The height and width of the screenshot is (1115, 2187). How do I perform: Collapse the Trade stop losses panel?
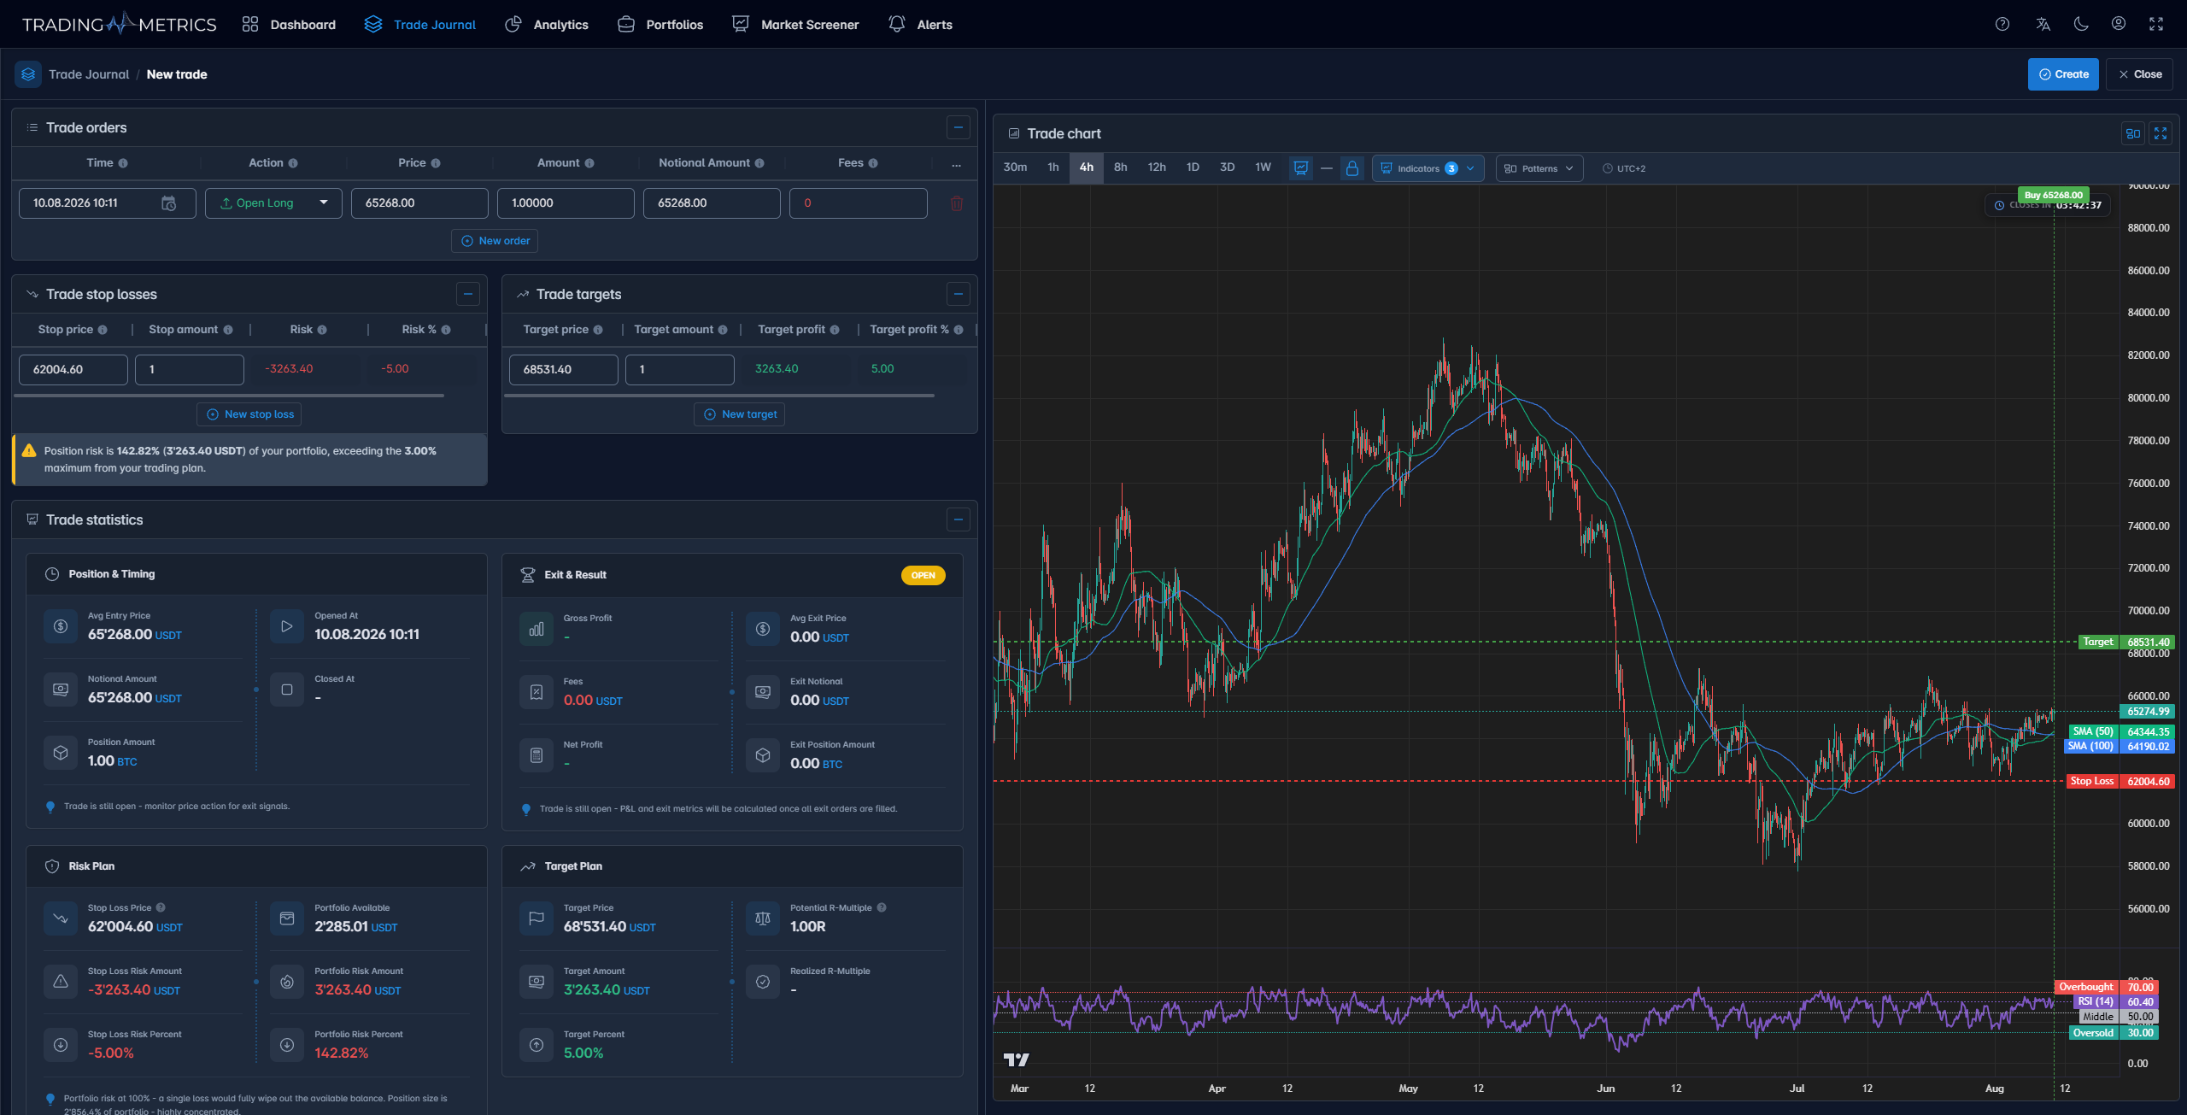pos(468,294)
